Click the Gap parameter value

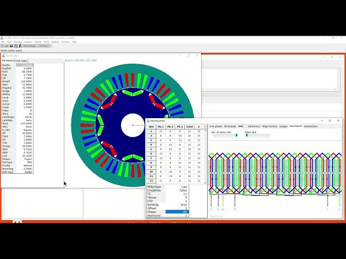[x=24, y=75]
